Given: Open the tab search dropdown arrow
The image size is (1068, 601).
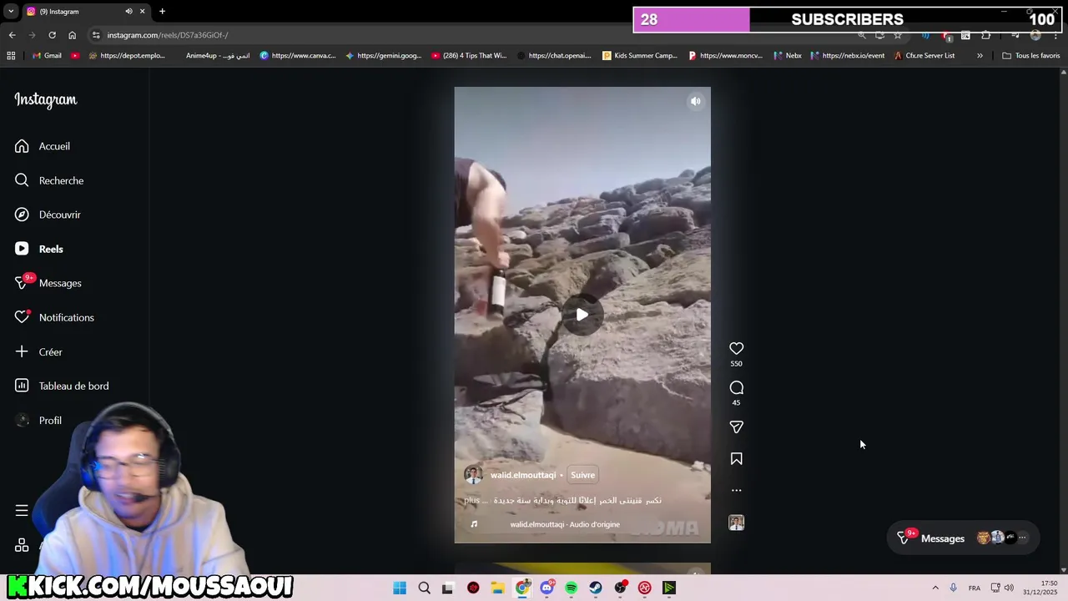Looking at the screenshot, I should 11,11.
